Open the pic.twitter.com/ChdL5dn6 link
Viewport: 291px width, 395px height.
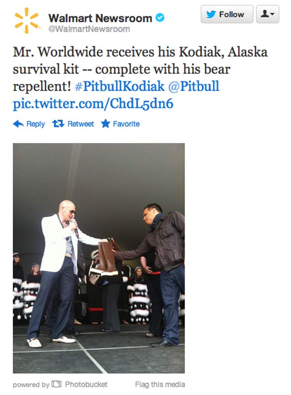click(93, 104)
